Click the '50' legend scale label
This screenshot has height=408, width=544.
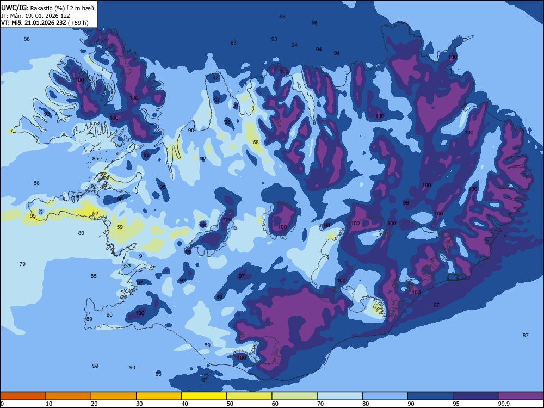[x=230, y=404]
